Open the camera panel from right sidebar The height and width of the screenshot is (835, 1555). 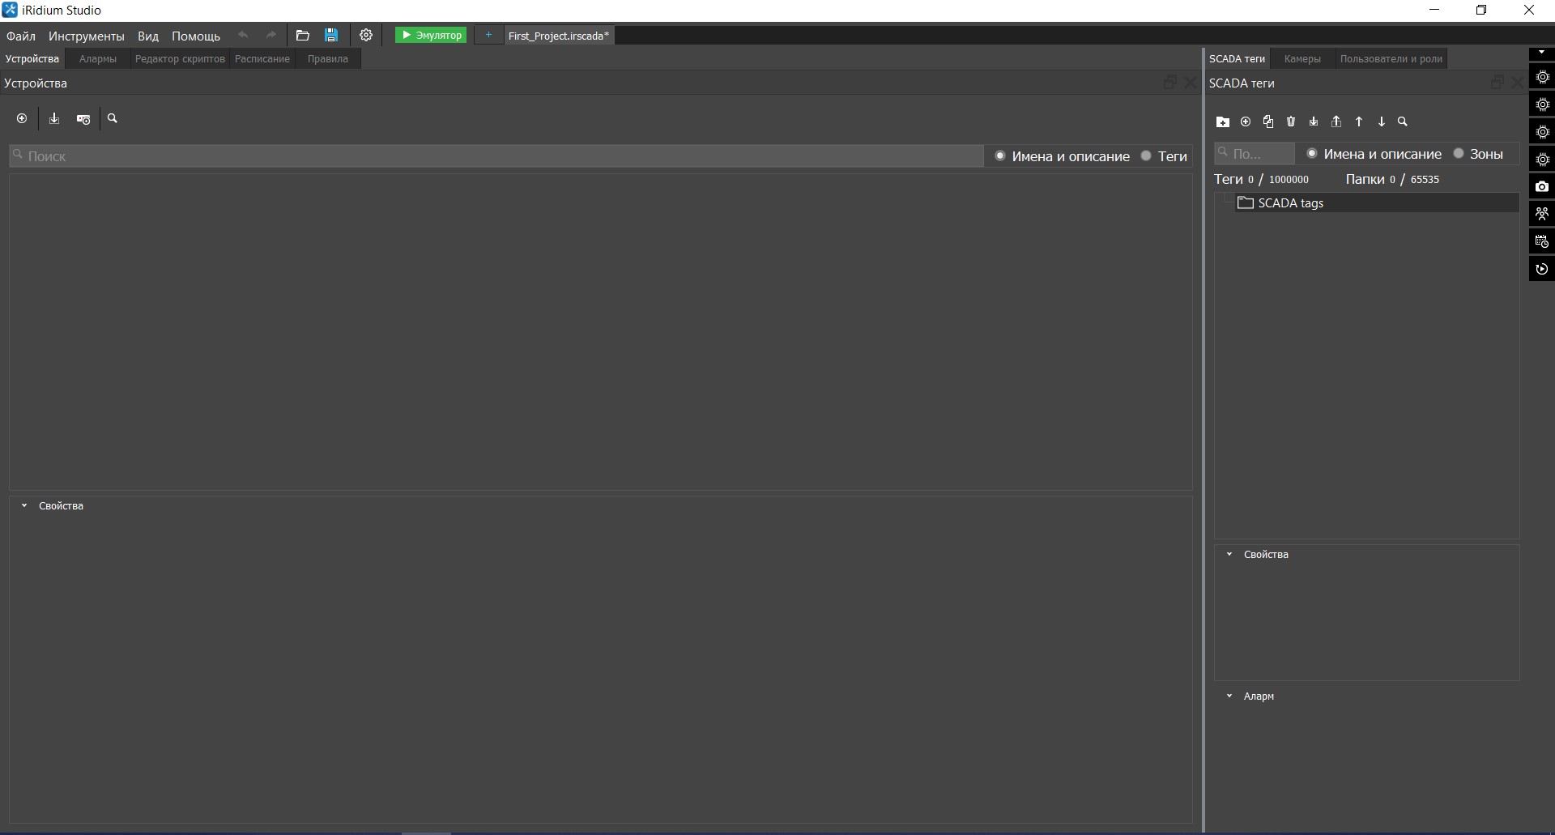[x=1542, y=187]
